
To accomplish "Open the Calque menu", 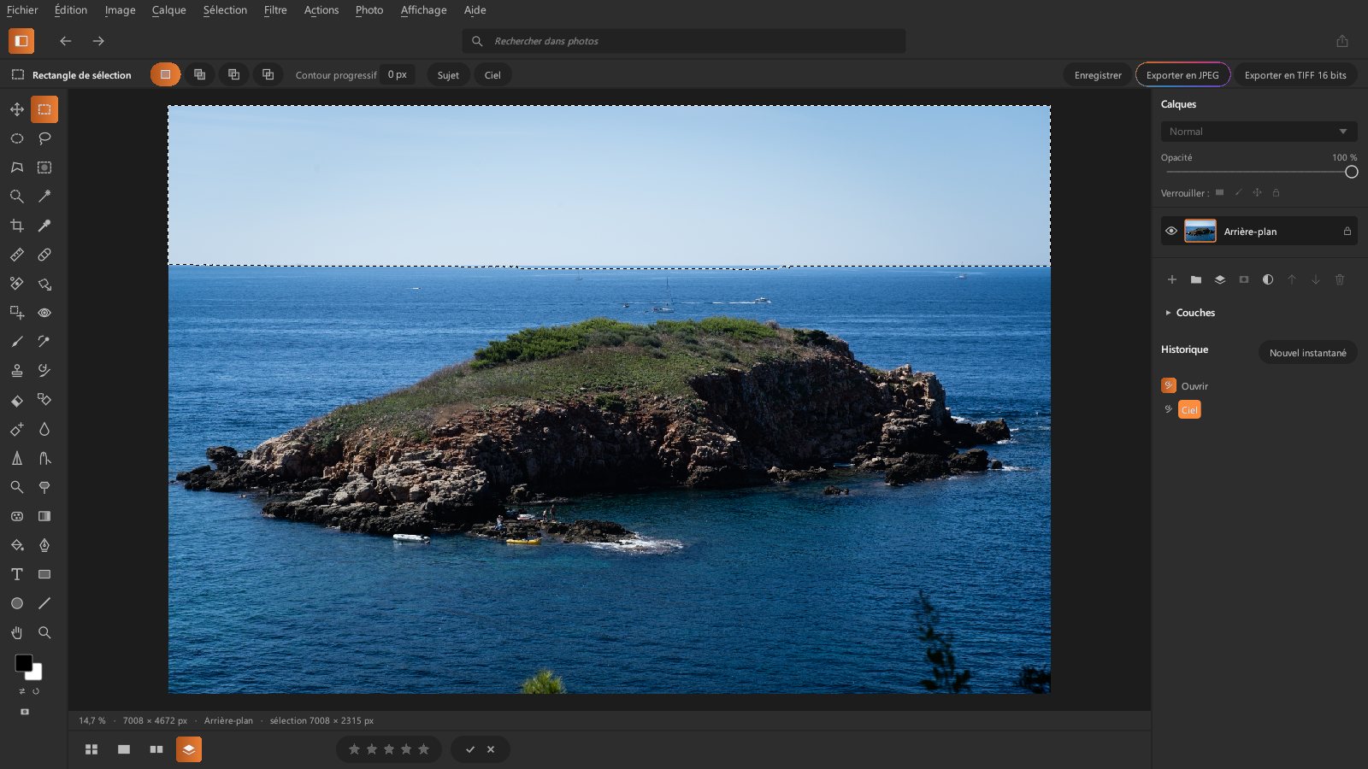I will [168, 10].
